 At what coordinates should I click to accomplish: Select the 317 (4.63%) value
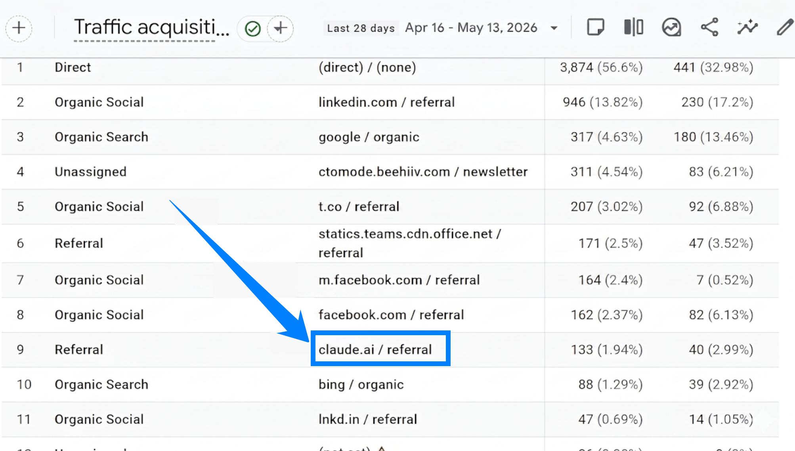606,137
